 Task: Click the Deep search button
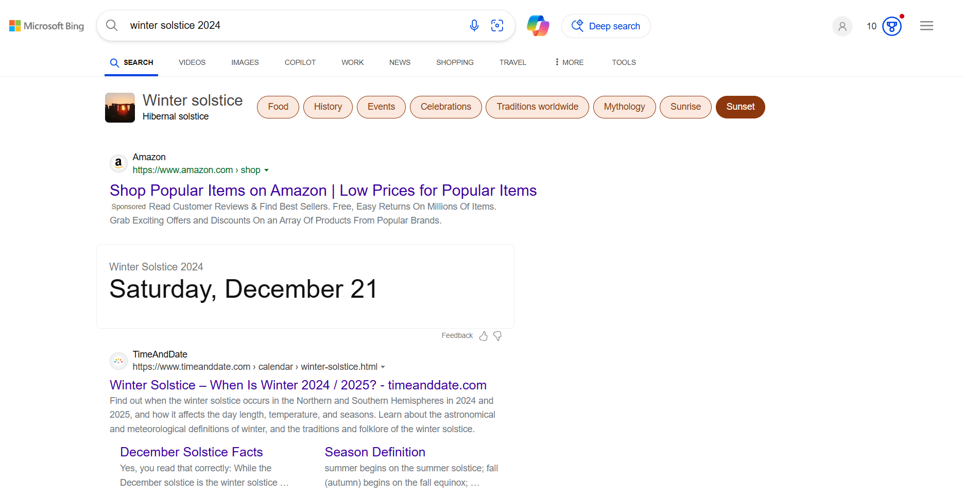[x=606, y=26]
